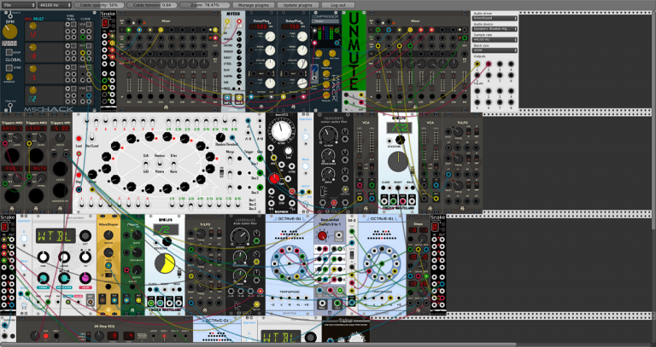Click the LATCH button on the third Triggers module
This screenshot has width=656, height=347.
60,169
